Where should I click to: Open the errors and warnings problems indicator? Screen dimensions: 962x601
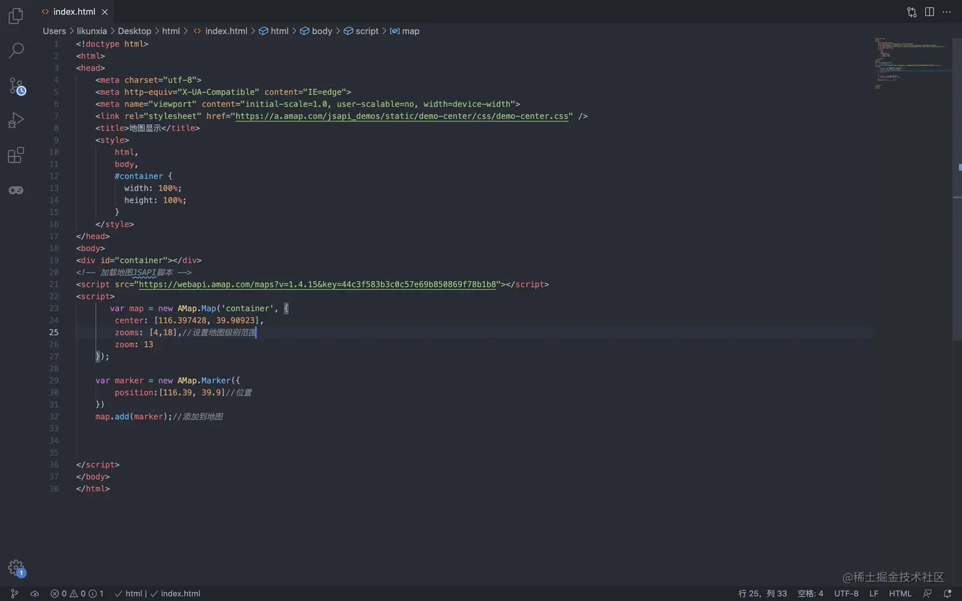pyautogui.click(x=77, y=593)
